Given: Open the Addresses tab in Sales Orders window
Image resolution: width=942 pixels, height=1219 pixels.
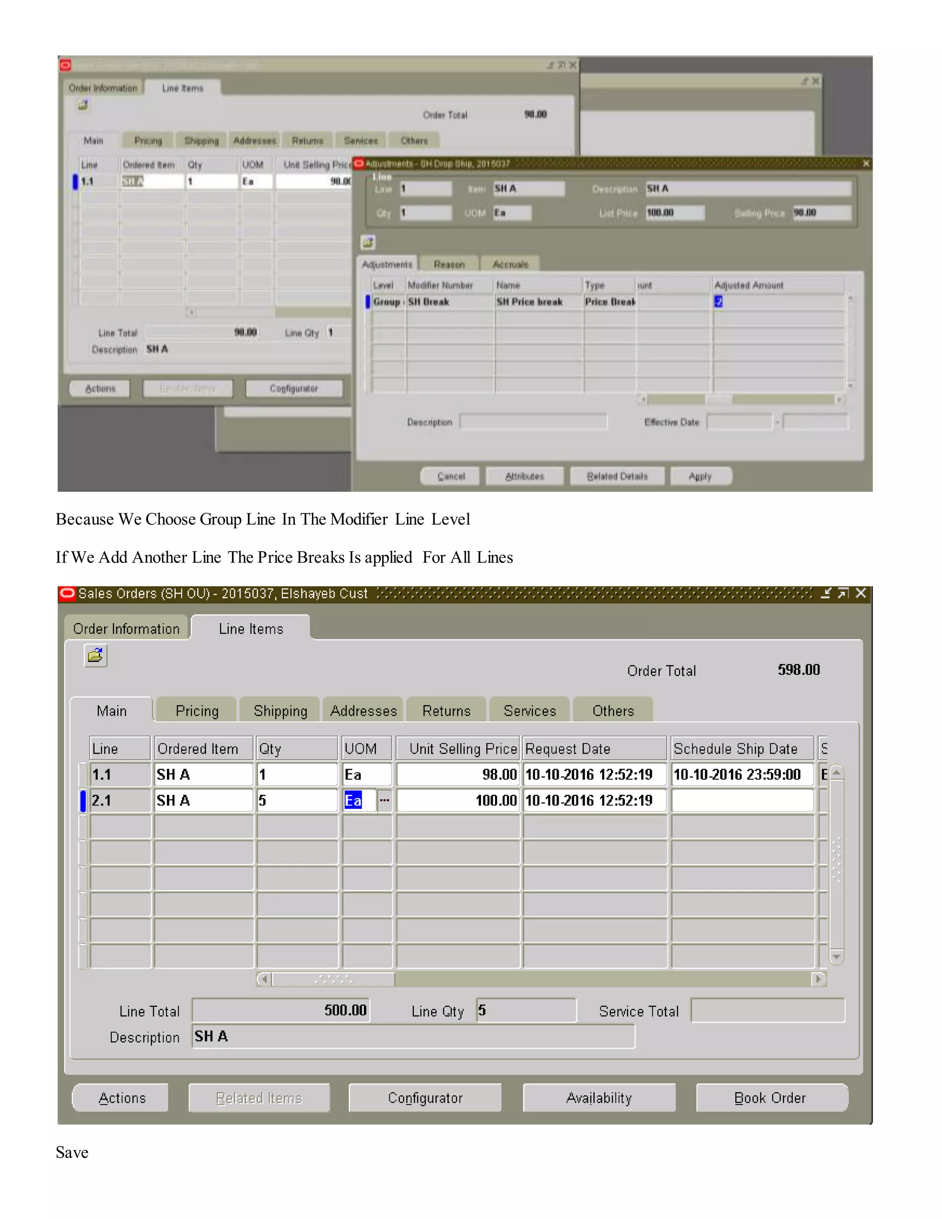Looking at the screenshot, I should pos(363,711).
